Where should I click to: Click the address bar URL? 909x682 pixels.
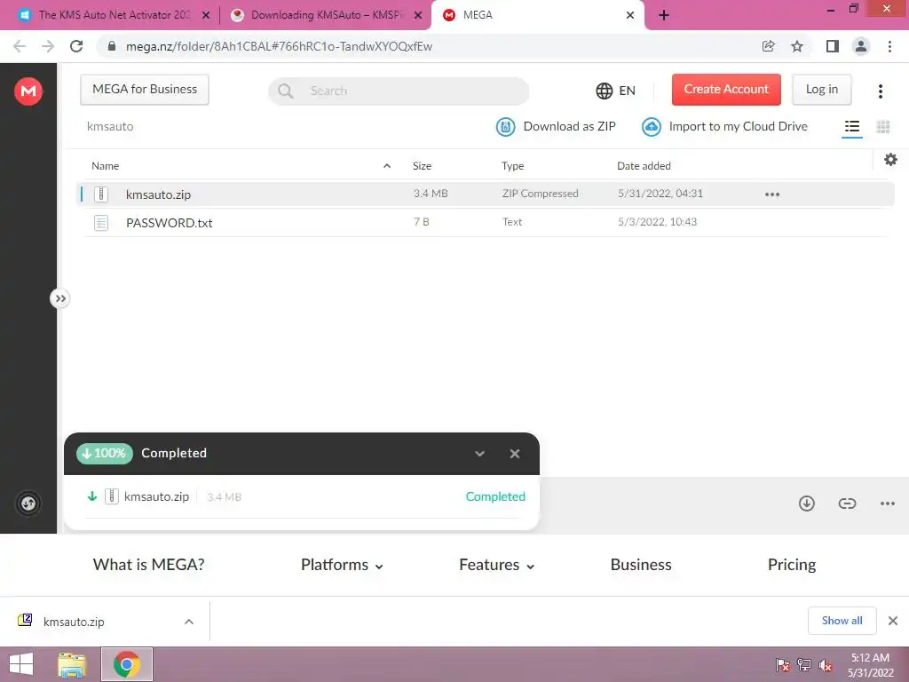[x=279, y=46]
